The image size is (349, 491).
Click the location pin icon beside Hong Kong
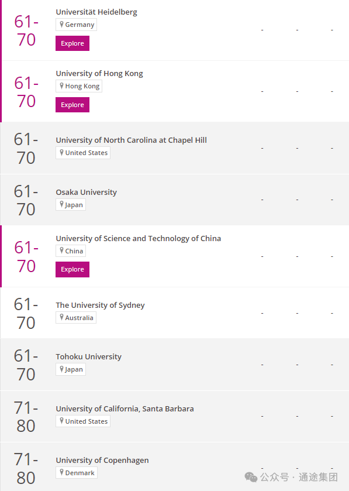(x=61, y=86)
